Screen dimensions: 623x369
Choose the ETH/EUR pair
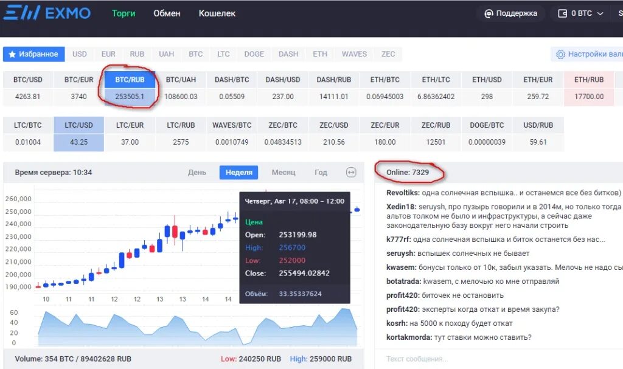[538, 88]
